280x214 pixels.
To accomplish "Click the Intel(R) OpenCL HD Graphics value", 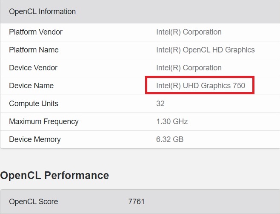I will (206, 50).
